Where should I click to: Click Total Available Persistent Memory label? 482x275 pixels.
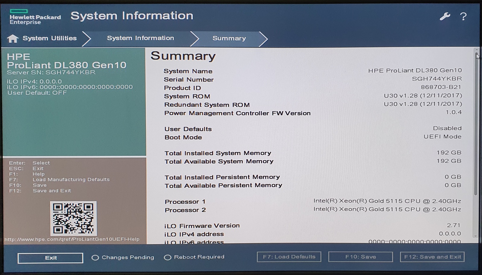[224, 186]
